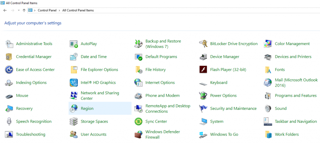
Task: Open the Work Folders link
Action: click(287, 135)
